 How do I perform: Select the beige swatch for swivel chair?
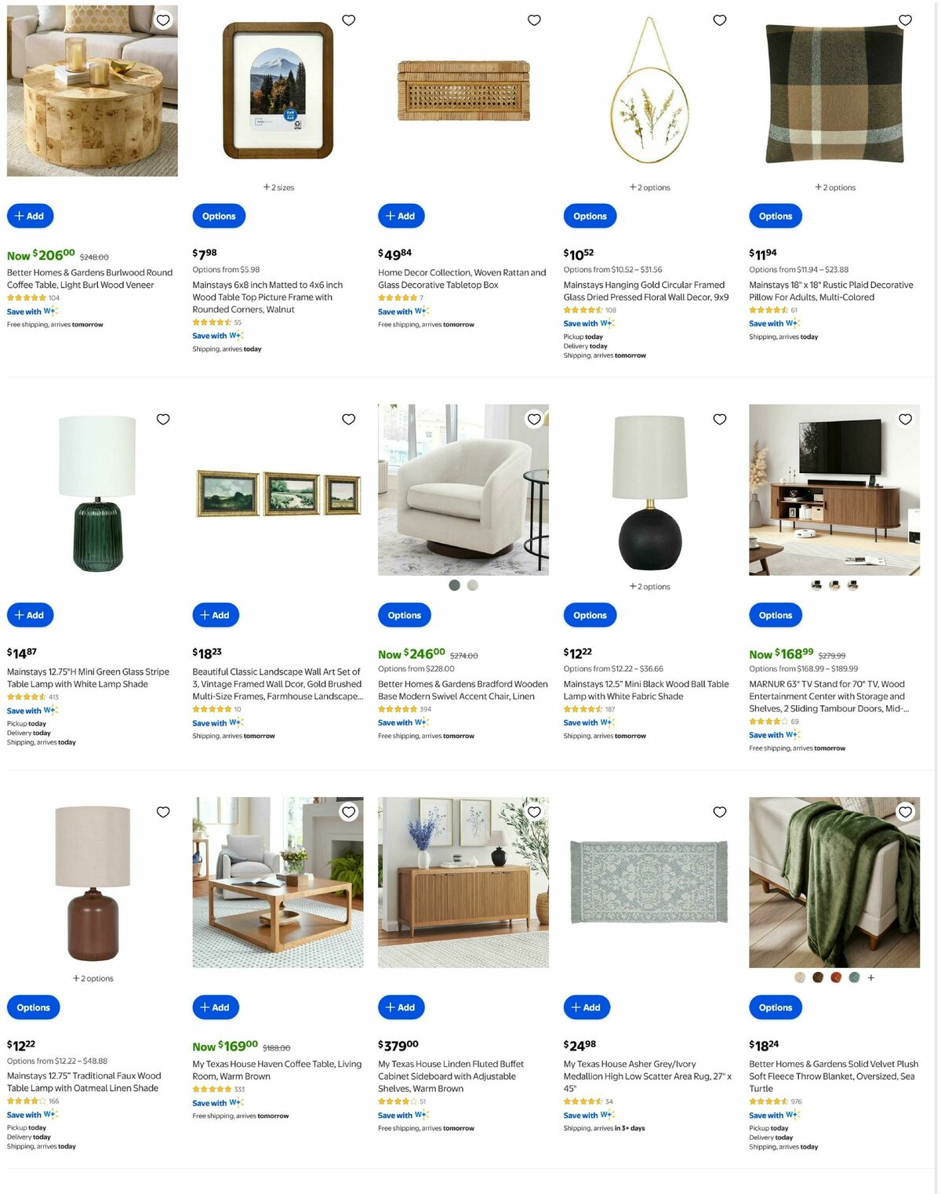pos(472,585)
